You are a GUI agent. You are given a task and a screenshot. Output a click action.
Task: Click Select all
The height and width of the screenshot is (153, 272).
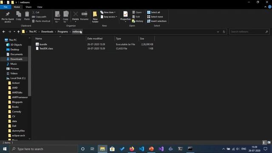pos(153,12)
